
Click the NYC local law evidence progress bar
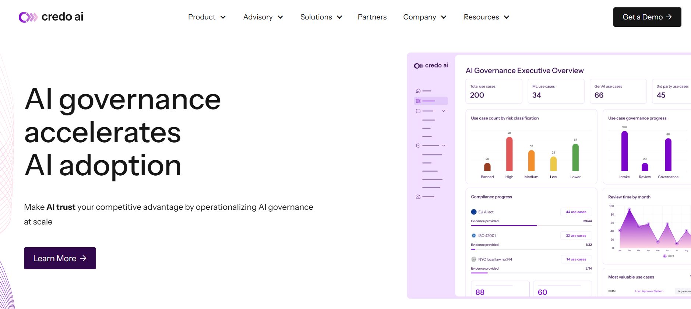tap(531, 273)
